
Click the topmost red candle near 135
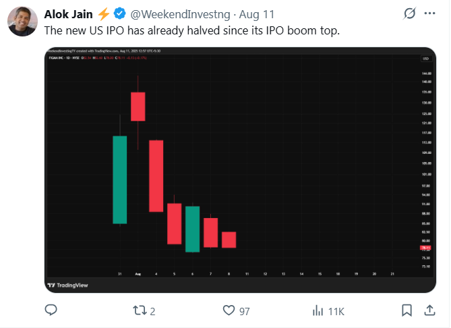[x=138, y=107]
